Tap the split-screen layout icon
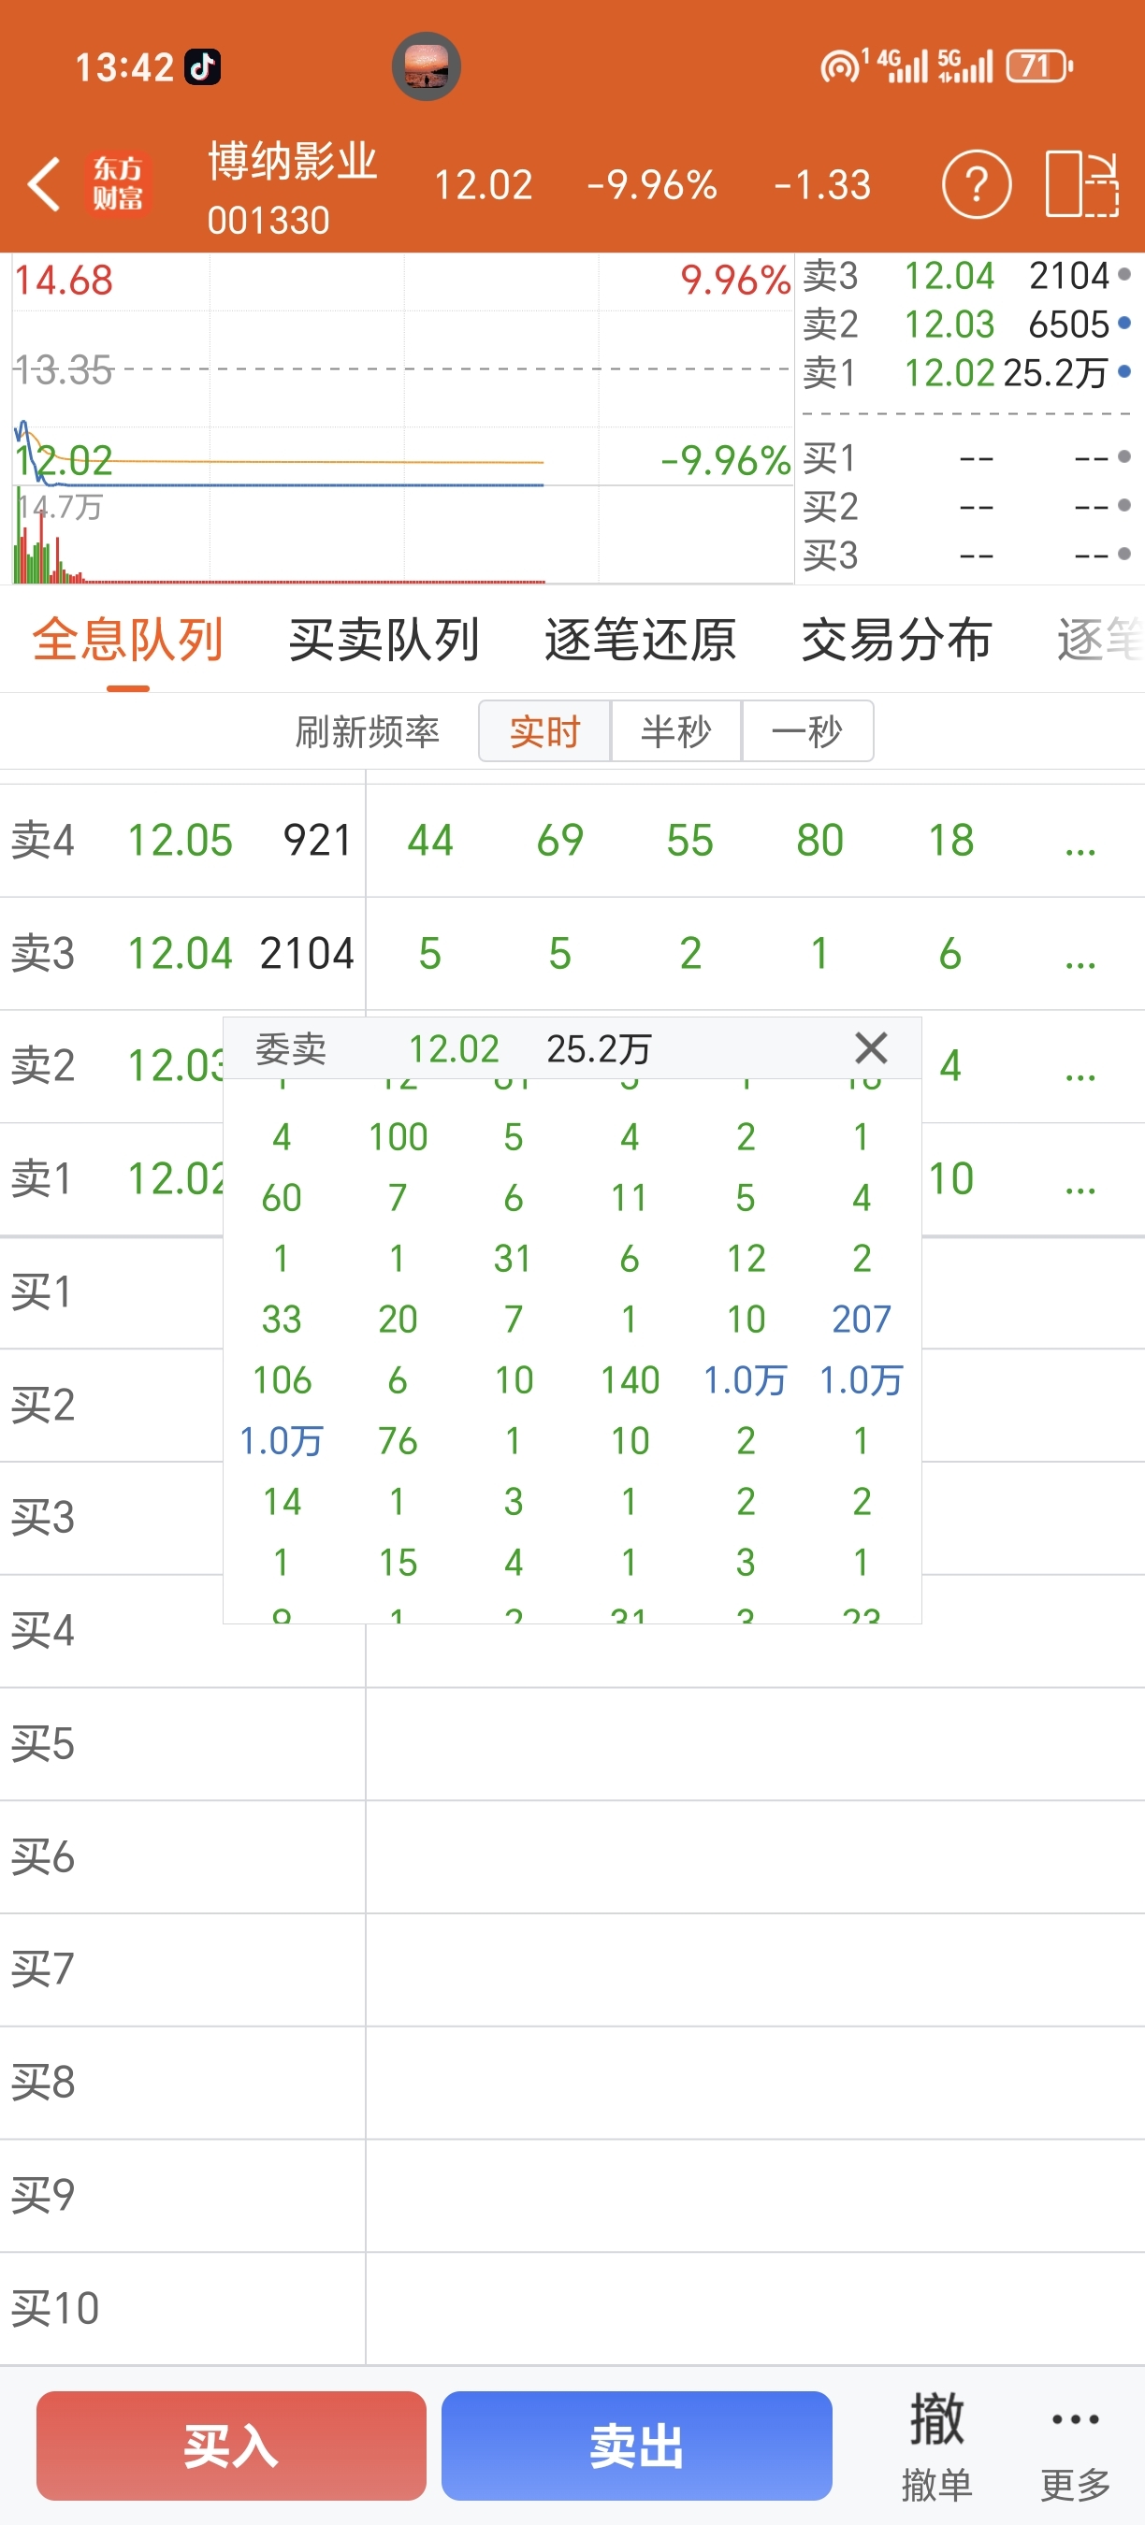The width and height of the screenshot is (1145, 2525). coord(1082,184)
